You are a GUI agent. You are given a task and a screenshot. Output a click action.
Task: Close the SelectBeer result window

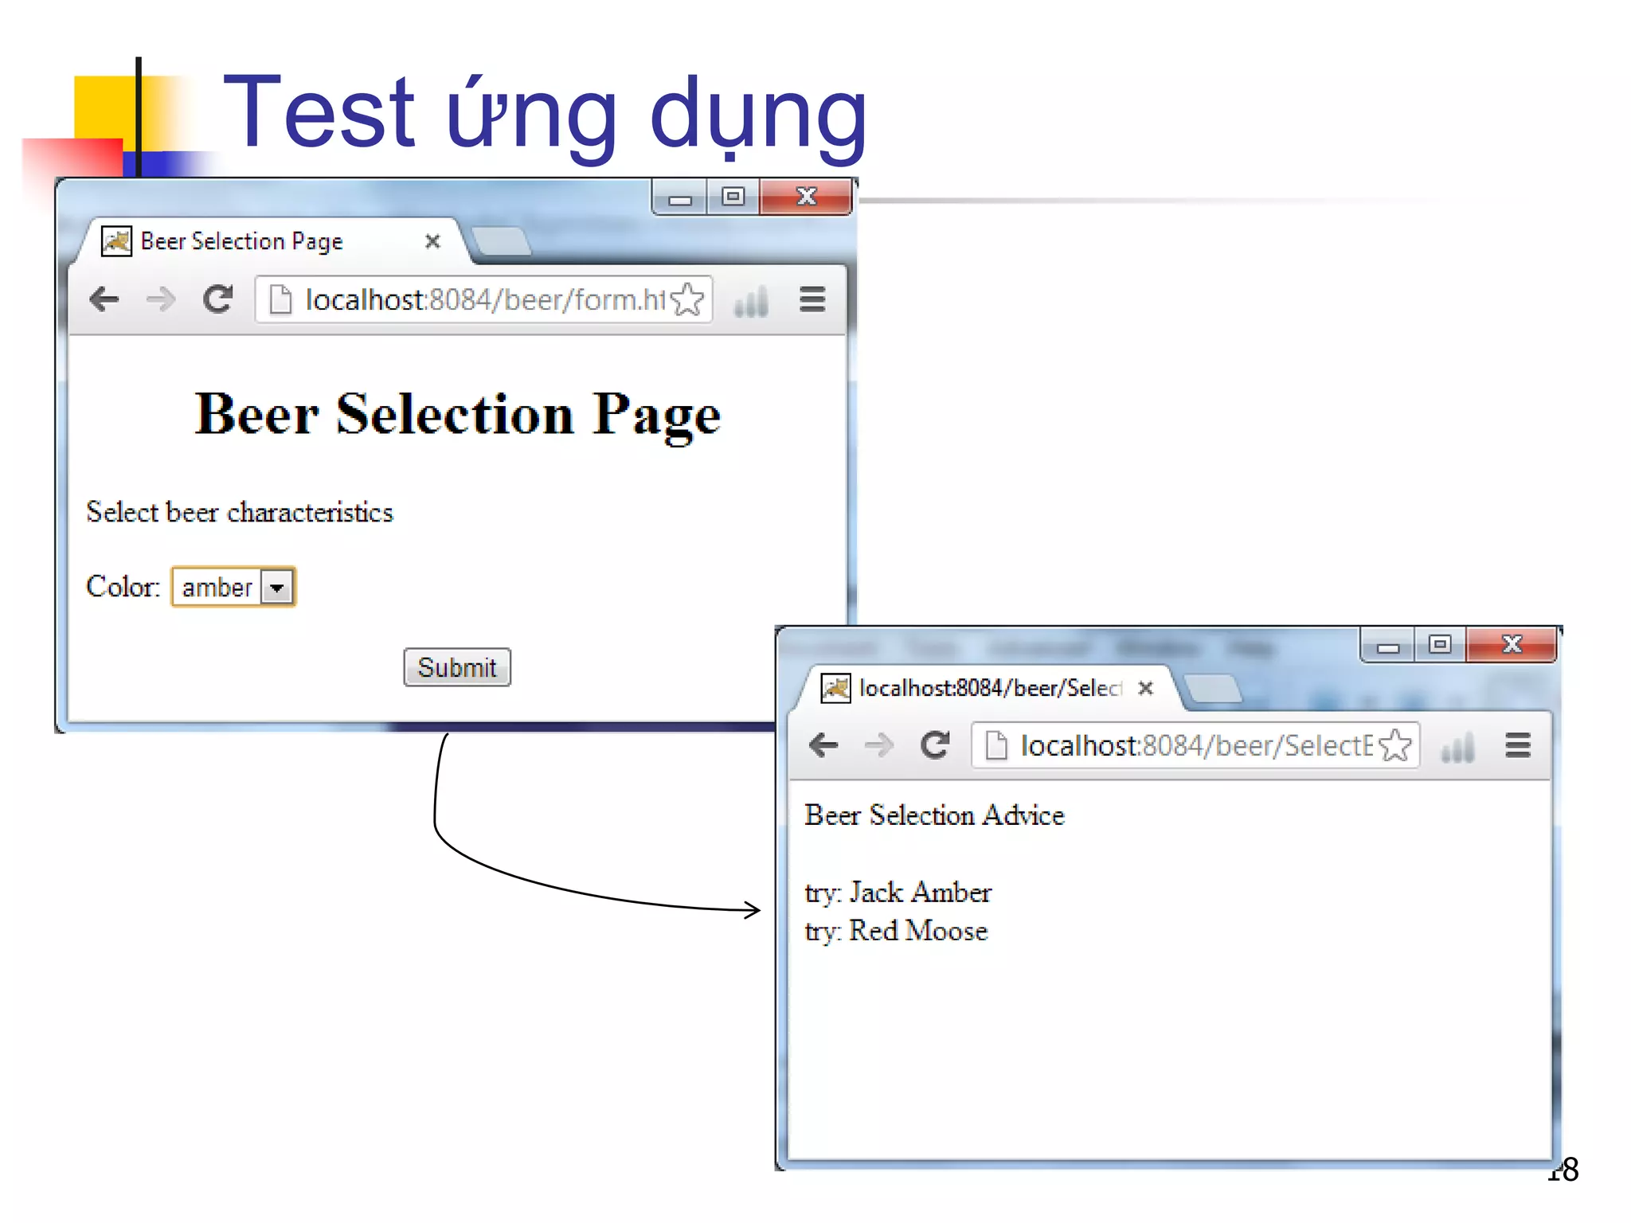point(1512,646)
